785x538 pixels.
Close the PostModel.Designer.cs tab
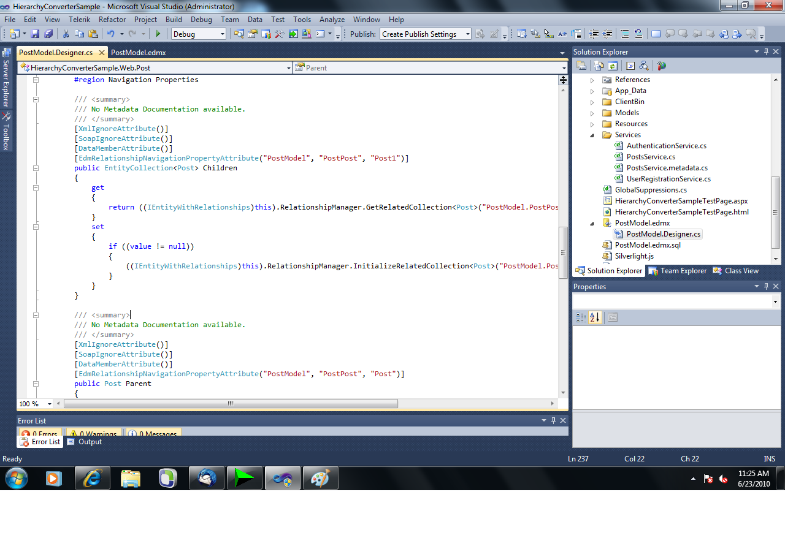pyautogui.click(x=102, y=53)
